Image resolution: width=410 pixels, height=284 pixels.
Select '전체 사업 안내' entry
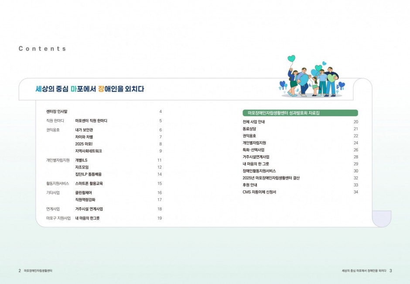tap(254, 122)
